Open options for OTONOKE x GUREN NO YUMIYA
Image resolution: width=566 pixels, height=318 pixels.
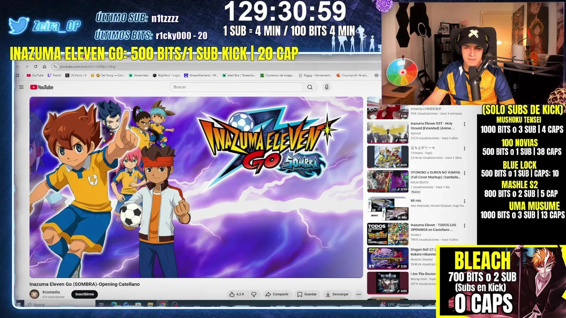(464, 173)
